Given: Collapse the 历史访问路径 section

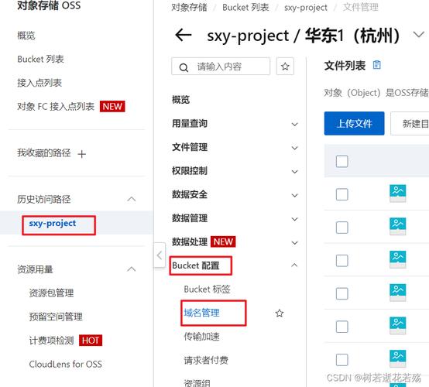Looking at the screenshot, I should [x=132, y=199].
